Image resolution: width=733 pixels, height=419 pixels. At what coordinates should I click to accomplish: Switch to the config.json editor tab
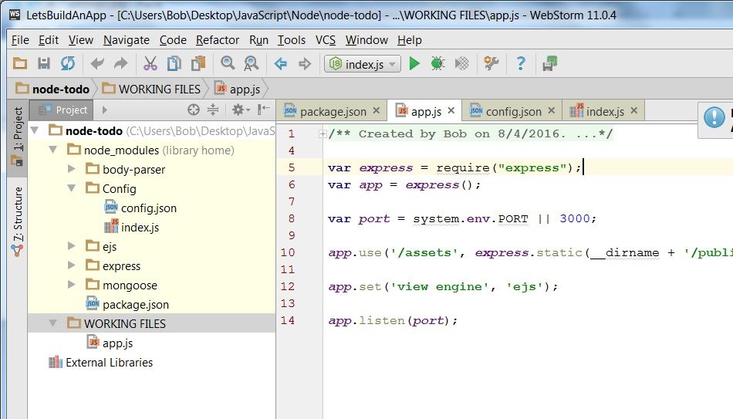tap(513, 111)
